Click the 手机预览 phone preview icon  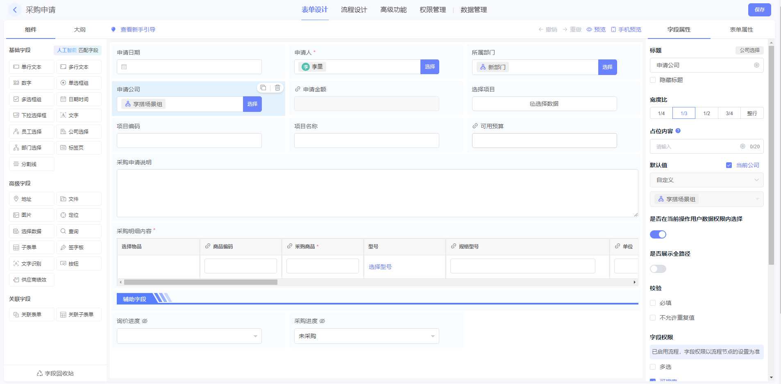coord(613,30)
